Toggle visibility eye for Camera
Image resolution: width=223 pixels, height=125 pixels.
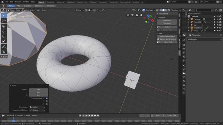[x=217, y=19]
